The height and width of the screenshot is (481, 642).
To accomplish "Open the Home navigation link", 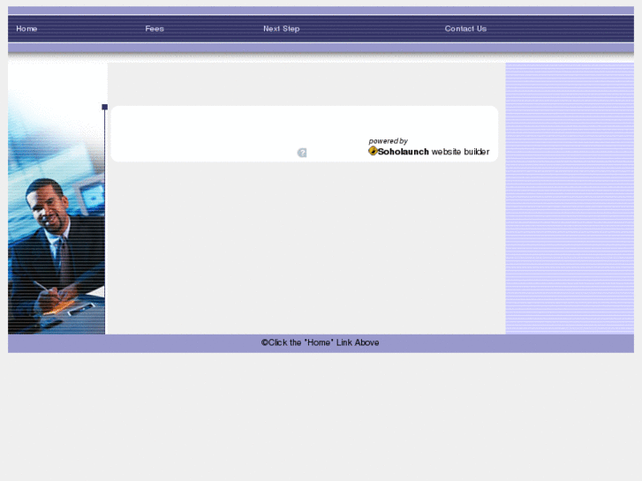I will [26, 28].
